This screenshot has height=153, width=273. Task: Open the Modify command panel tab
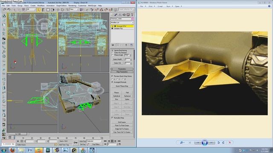pyautogui.click(x=116, y=15)
